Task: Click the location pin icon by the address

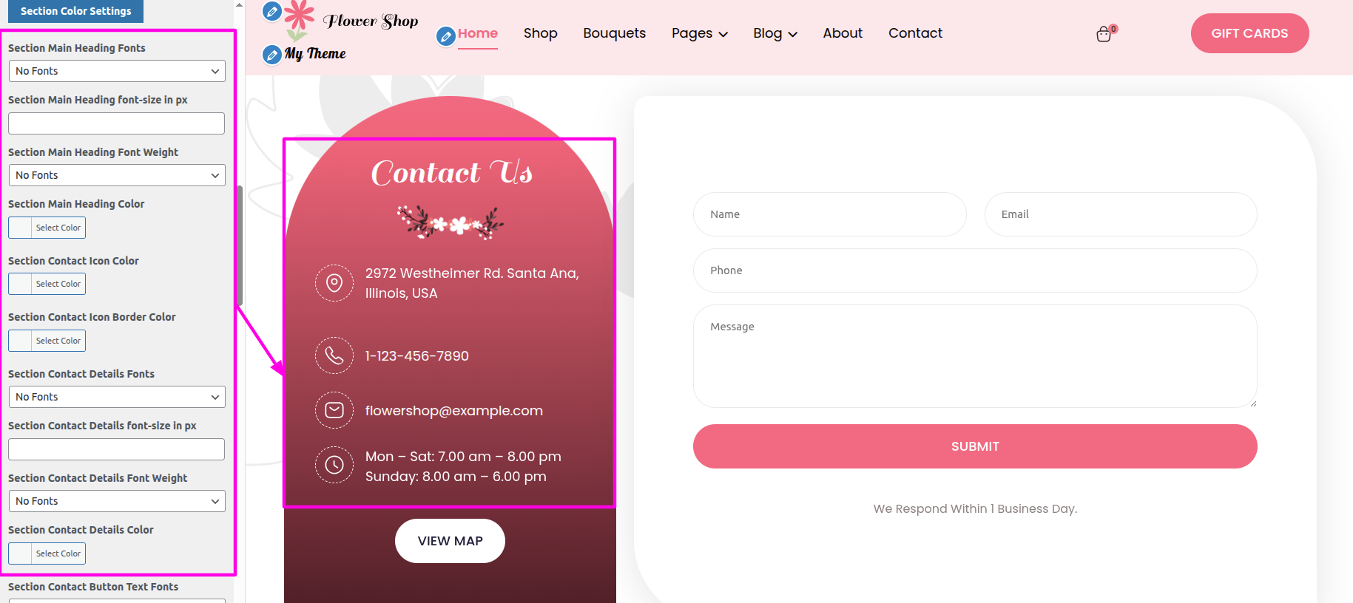Action: click(334, 283)
